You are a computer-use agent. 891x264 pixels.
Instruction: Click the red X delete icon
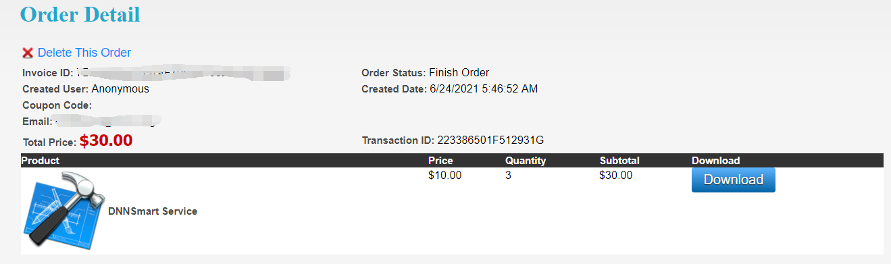point(28,53)
